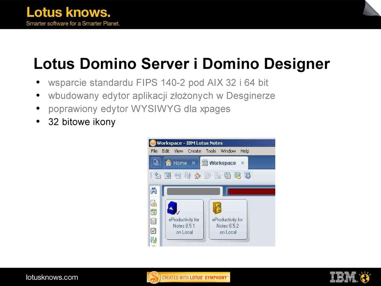
Task: Open the File menu in Lotus Notes
Action: pyautogui.click(x=154, y=151)
